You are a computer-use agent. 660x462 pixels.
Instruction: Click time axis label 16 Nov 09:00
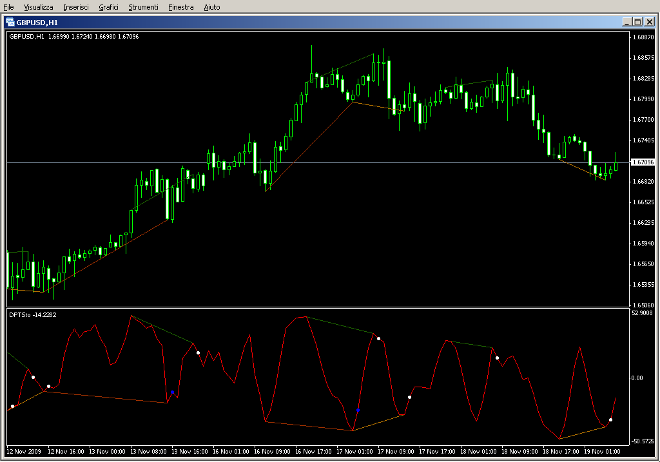[273, 452]
